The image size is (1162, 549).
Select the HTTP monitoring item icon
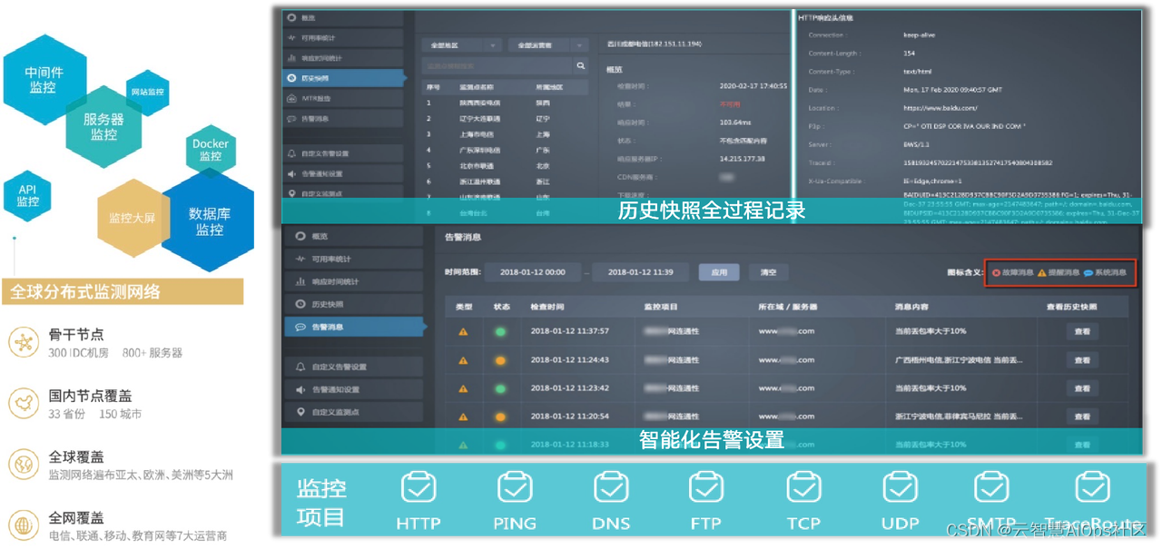coord(419,488)
